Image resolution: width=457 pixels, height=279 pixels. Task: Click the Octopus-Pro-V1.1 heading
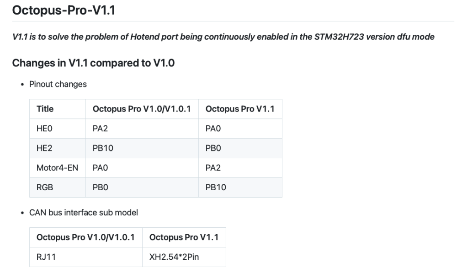64,10
